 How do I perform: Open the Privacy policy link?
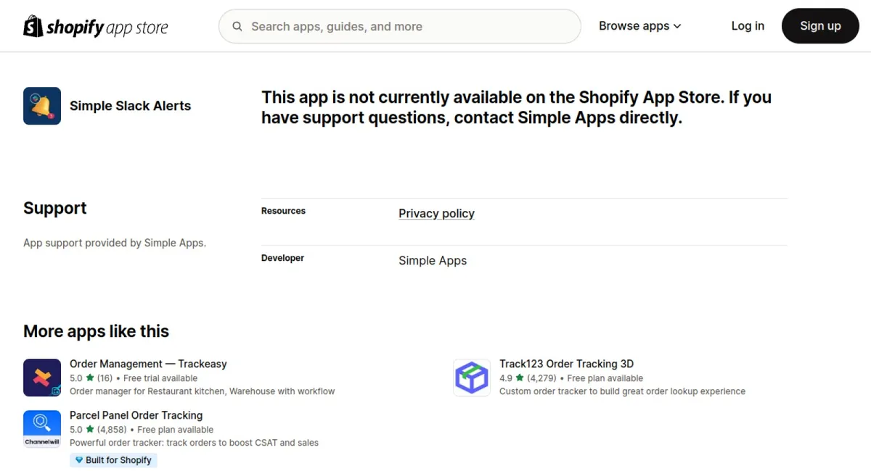tap(436, 213)
